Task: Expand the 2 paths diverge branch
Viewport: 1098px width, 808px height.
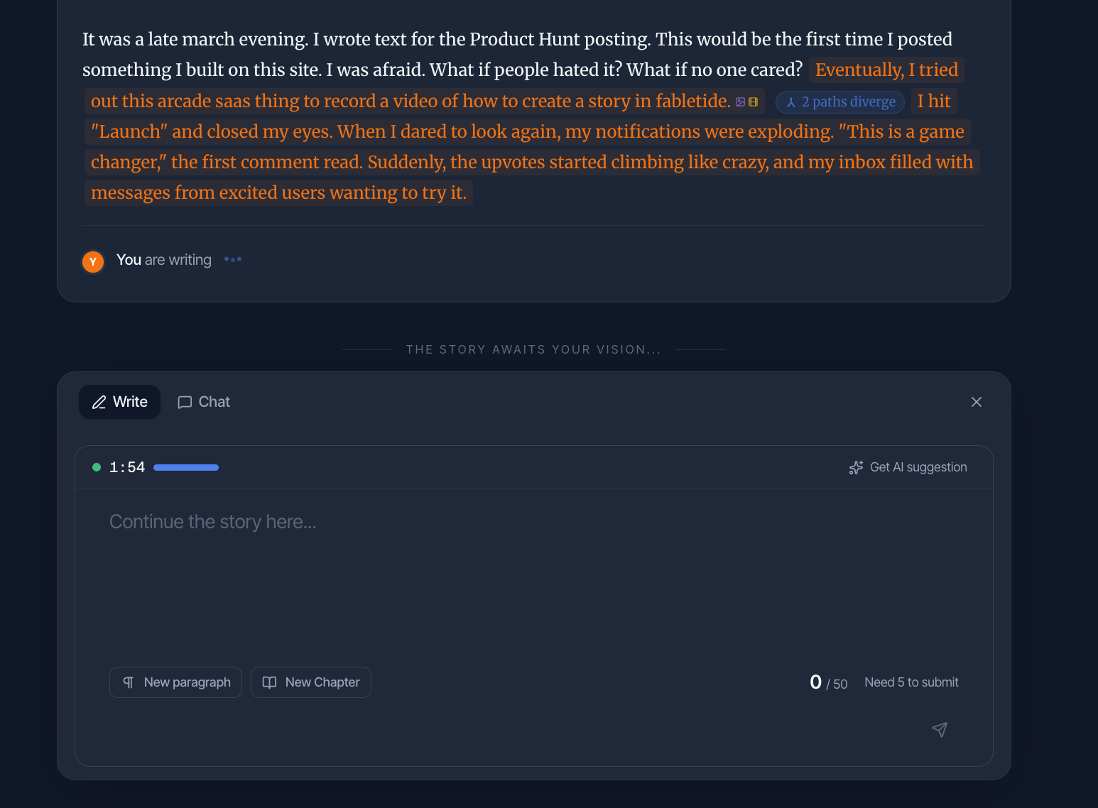Action: (840, 102)
